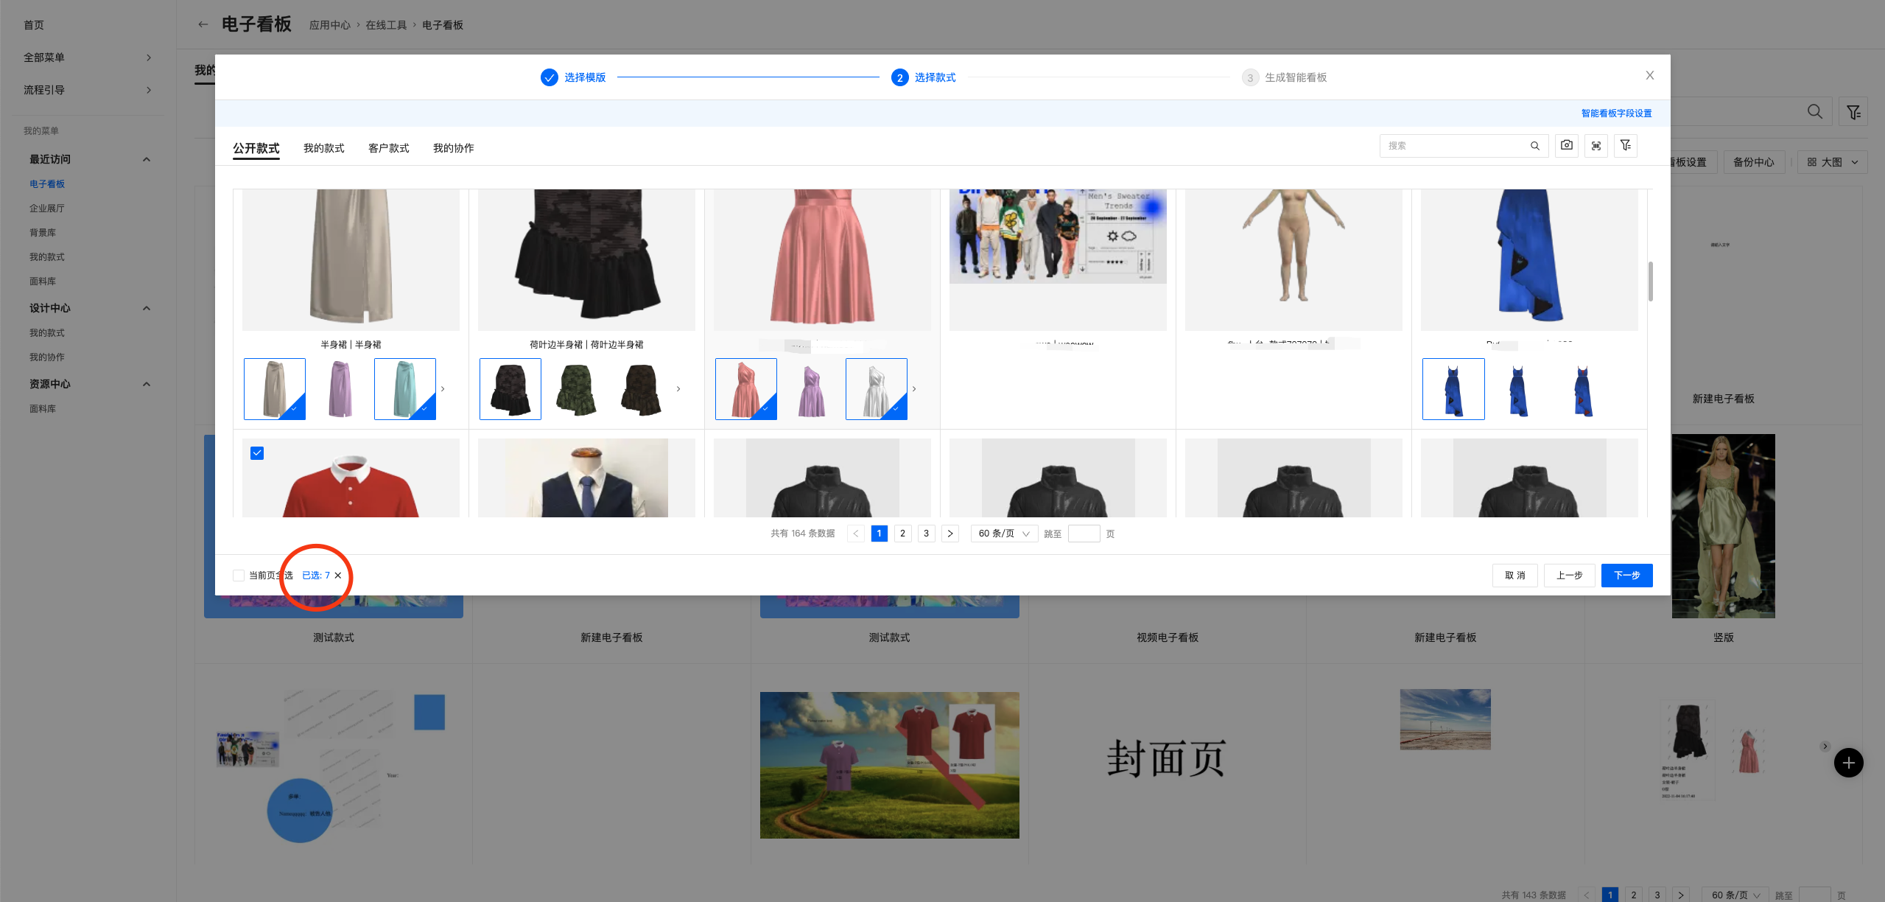This screenshot has height=902, width=1885.
Task: Go to page 2 in dialog pagination
Action: (902, 534)
